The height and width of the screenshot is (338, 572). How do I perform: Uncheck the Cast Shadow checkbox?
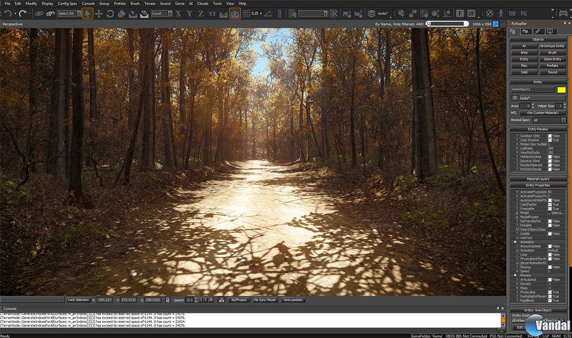pos(550,140)
